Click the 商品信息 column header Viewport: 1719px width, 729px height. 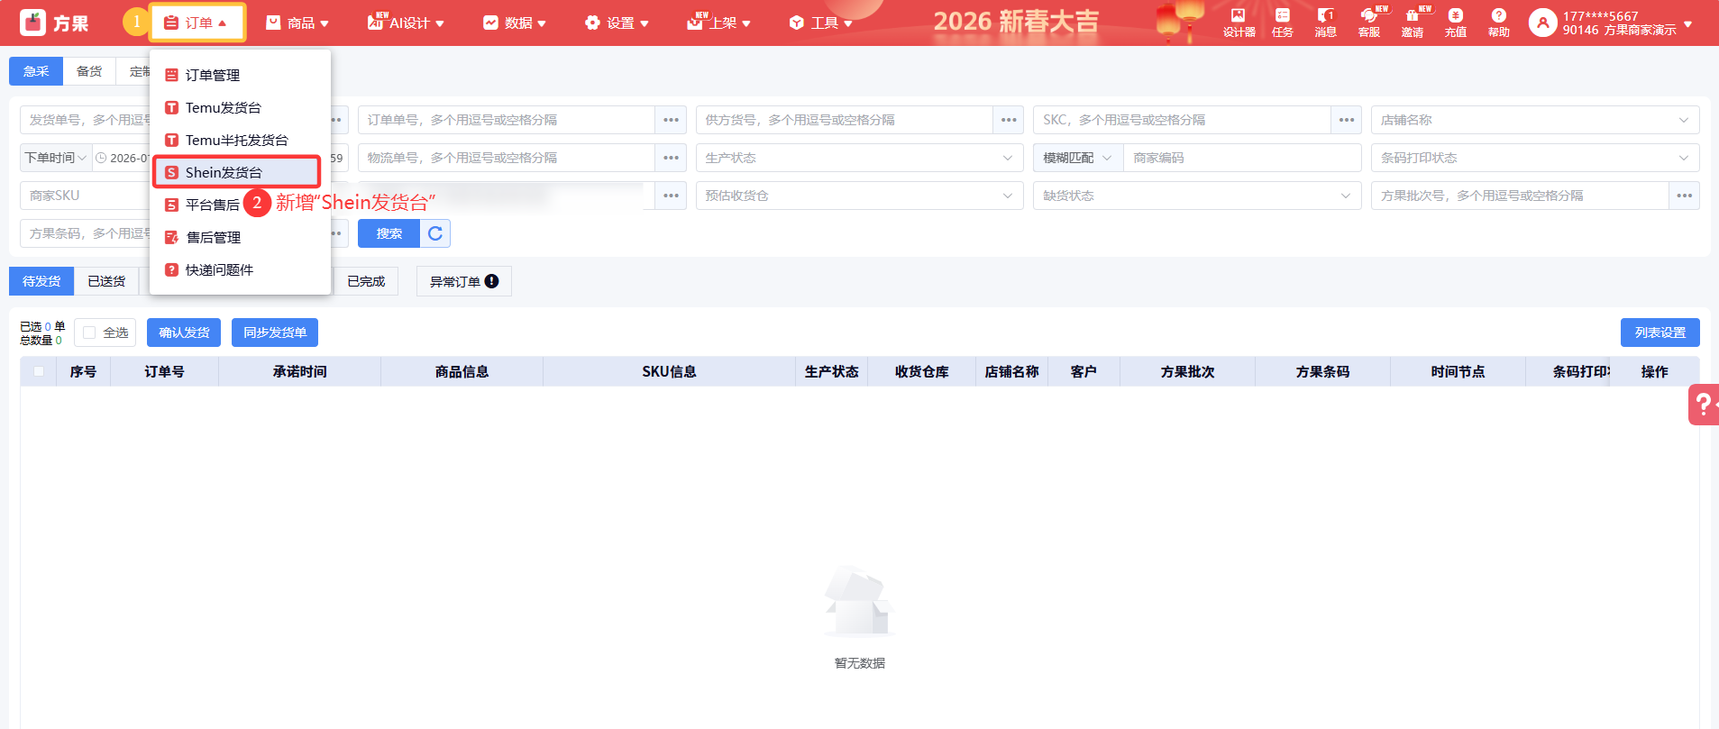pos(462,371)
